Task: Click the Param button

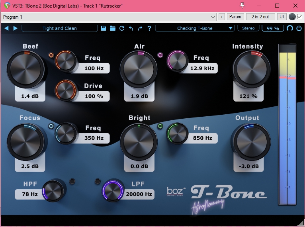Action: click(x=235, y=17)
